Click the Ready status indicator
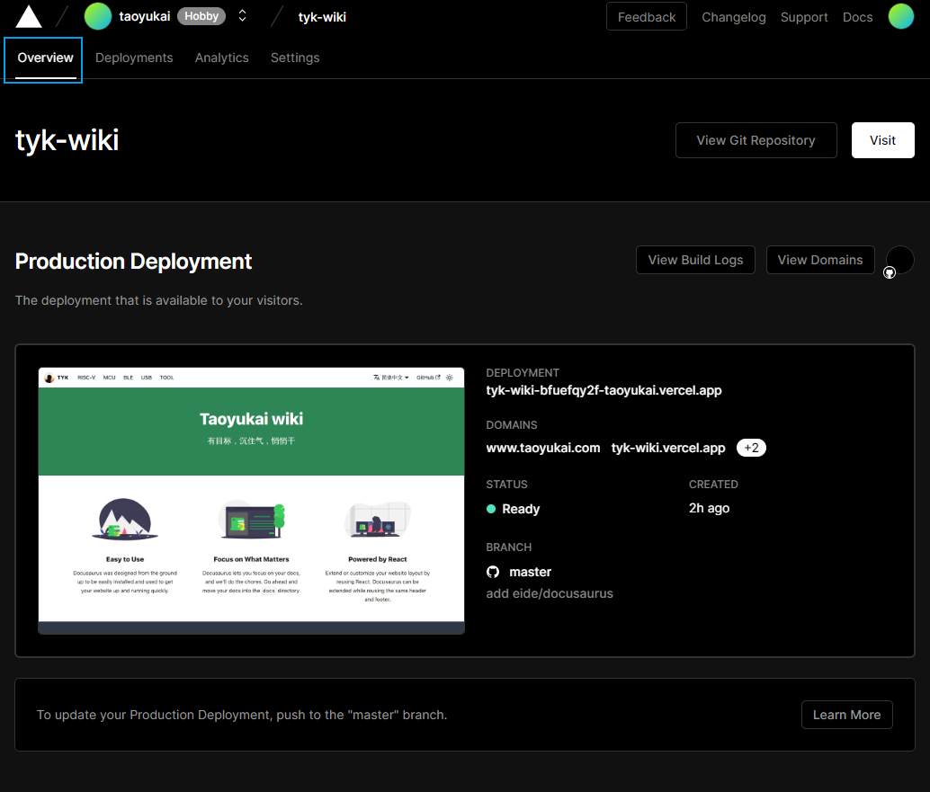The width and height of the screenshot is (930, 792). (x=513, y=509)
